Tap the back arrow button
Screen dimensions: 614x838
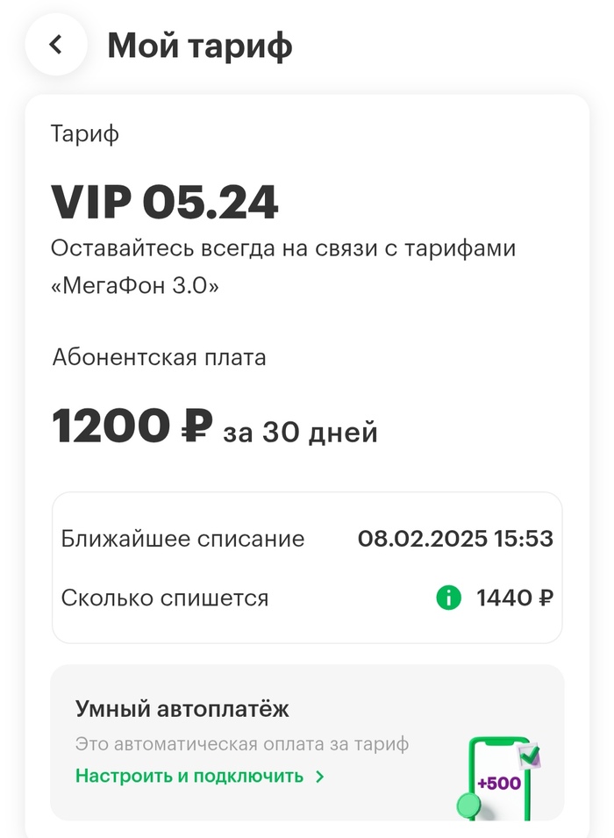56,45
